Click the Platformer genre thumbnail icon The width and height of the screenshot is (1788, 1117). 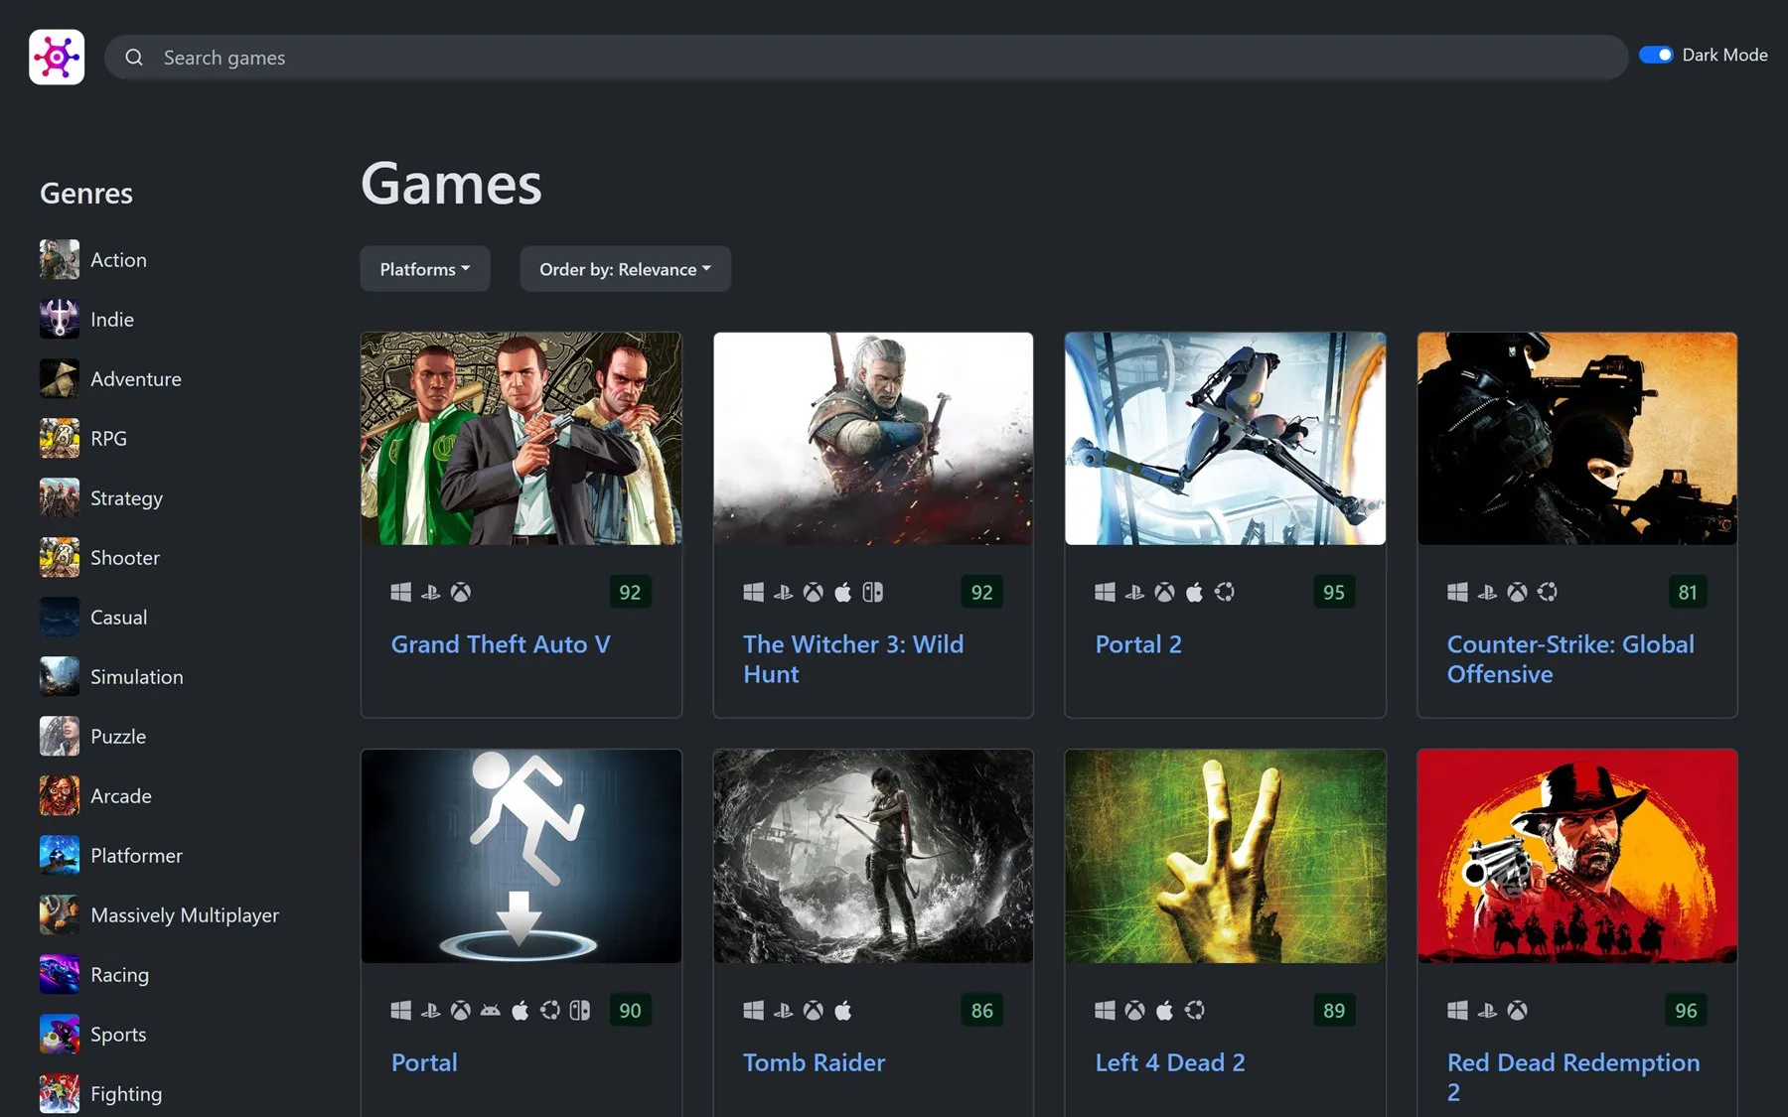pos(60,855)
